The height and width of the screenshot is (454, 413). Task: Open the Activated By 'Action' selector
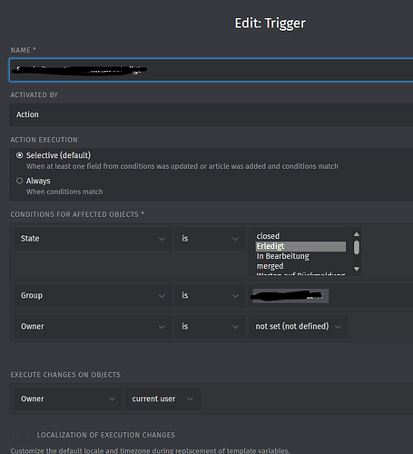click(211, 114)
